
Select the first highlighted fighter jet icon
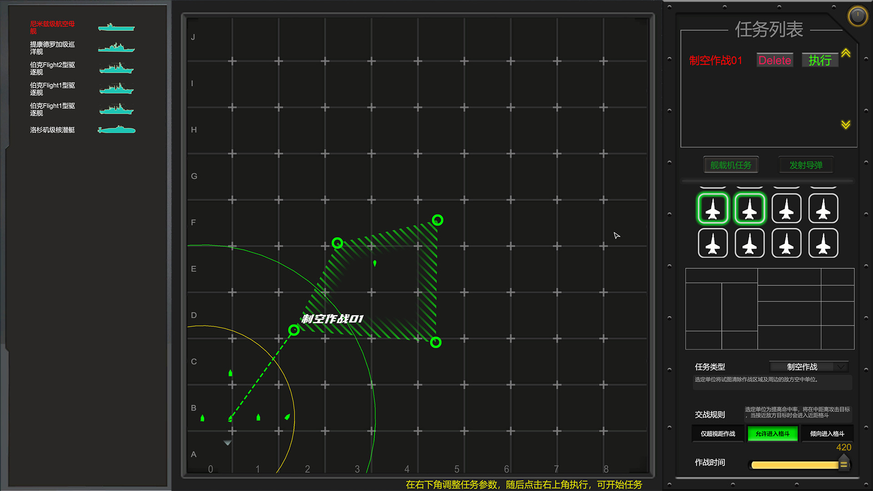pyautogui.click(x=713, y=208)
